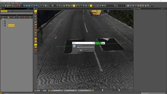Toggle checkbox of row directly above Speed Bumps

tap(5, 23)
